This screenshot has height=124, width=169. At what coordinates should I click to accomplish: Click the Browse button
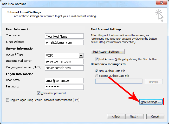click(154, 82)
